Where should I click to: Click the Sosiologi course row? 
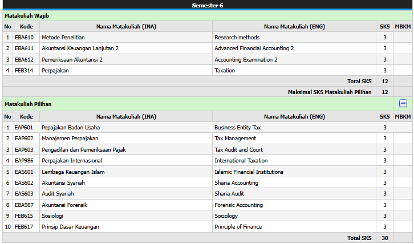click(x=52, y=216)
